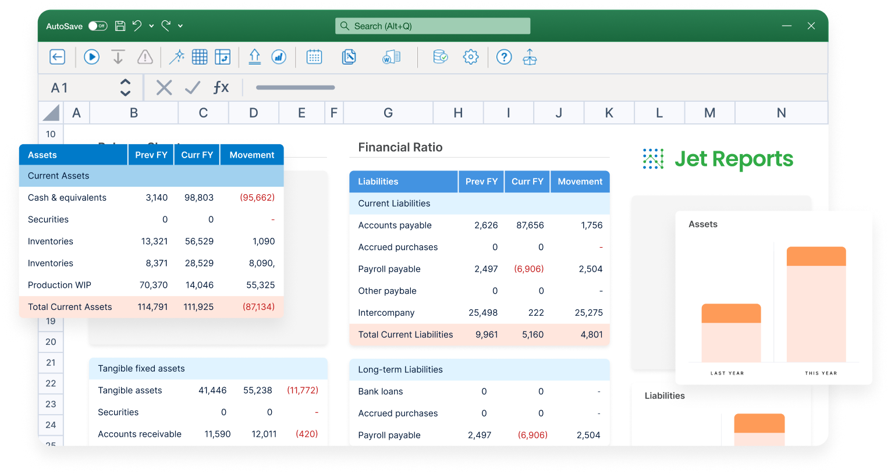Toggle the AutoSave switch
The image size is (891, 474).
pyautogui.click(x=98, y=26)
